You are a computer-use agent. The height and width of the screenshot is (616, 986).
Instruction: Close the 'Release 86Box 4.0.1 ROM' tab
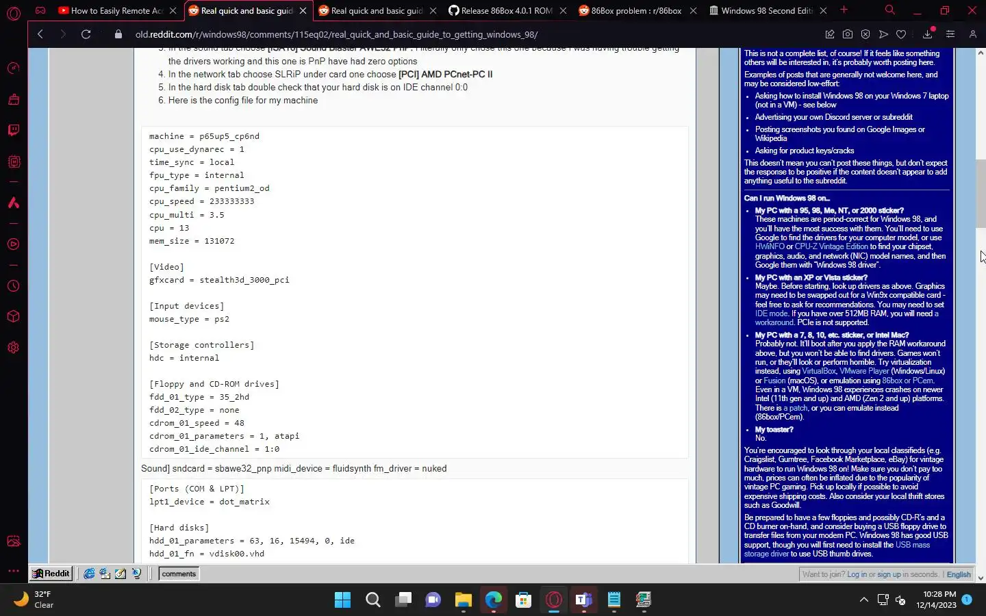[563, 11]
